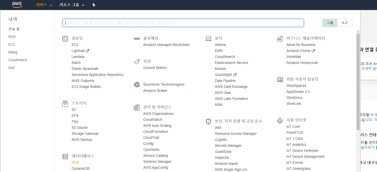Open Amazon Honeycode
This screenshot has height=172, width=377.
tap(302, 63)
